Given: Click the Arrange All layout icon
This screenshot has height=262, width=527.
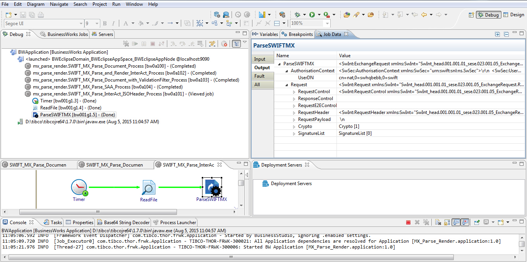Looking at the screenshot, I should [x=215, y=23].
